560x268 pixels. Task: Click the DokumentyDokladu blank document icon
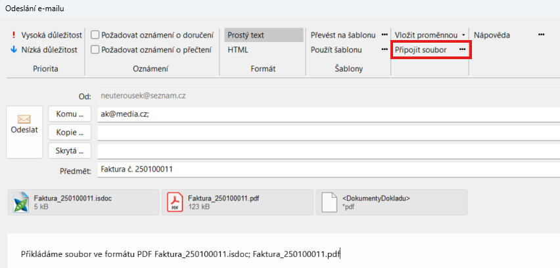pos(329,202)
